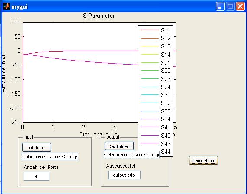Click the output panel title
Screen dimensions: 247x194
coord(113,137)
